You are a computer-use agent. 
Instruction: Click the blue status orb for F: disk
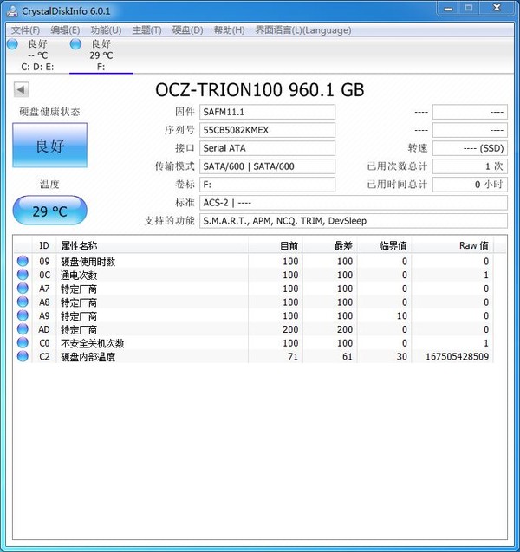[x=75, y=44]
